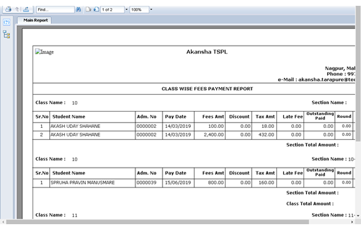Click fees amount 2,400.00
The image size is (361, 230).
click(x=214, y=135)
